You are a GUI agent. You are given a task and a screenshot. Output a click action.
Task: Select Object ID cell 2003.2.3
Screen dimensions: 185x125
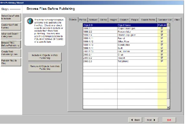100,61
